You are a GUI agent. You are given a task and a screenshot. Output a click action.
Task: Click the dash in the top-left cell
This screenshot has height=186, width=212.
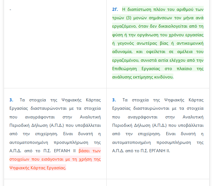pyautogui.click(x=10, y=10)
